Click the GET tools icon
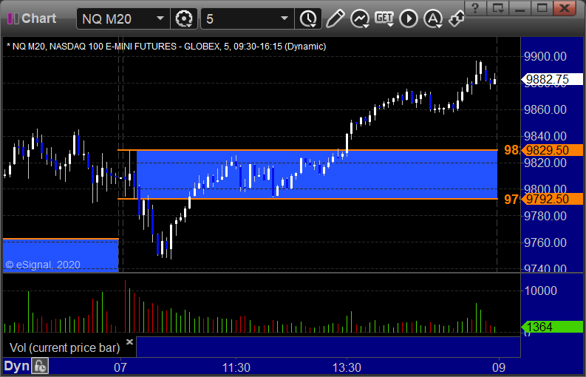 click(384, 18)
